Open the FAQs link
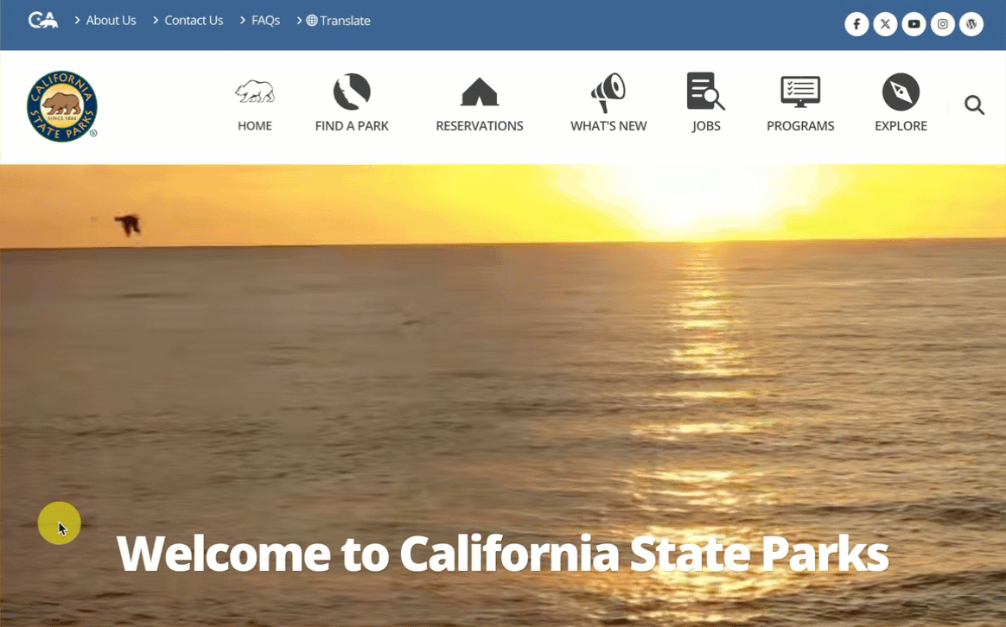Screen dimensions: 1006x627 (x=265, y=21)
